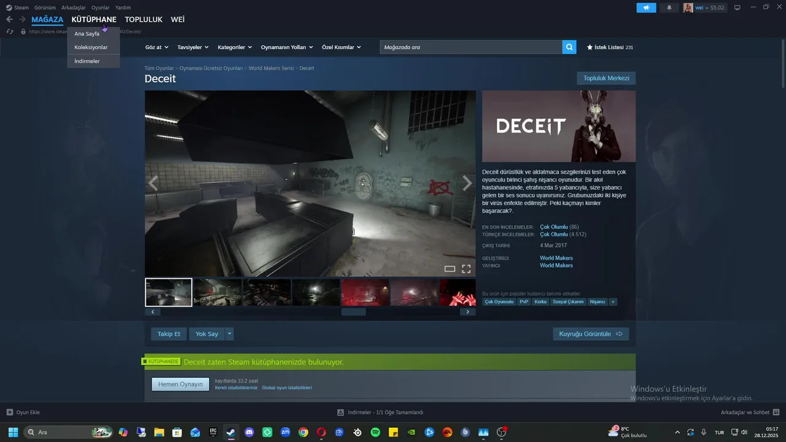Open Discord from the taskbar

249,432
